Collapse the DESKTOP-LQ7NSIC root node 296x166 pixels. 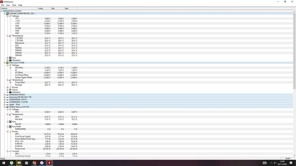(x=1, y=11)
